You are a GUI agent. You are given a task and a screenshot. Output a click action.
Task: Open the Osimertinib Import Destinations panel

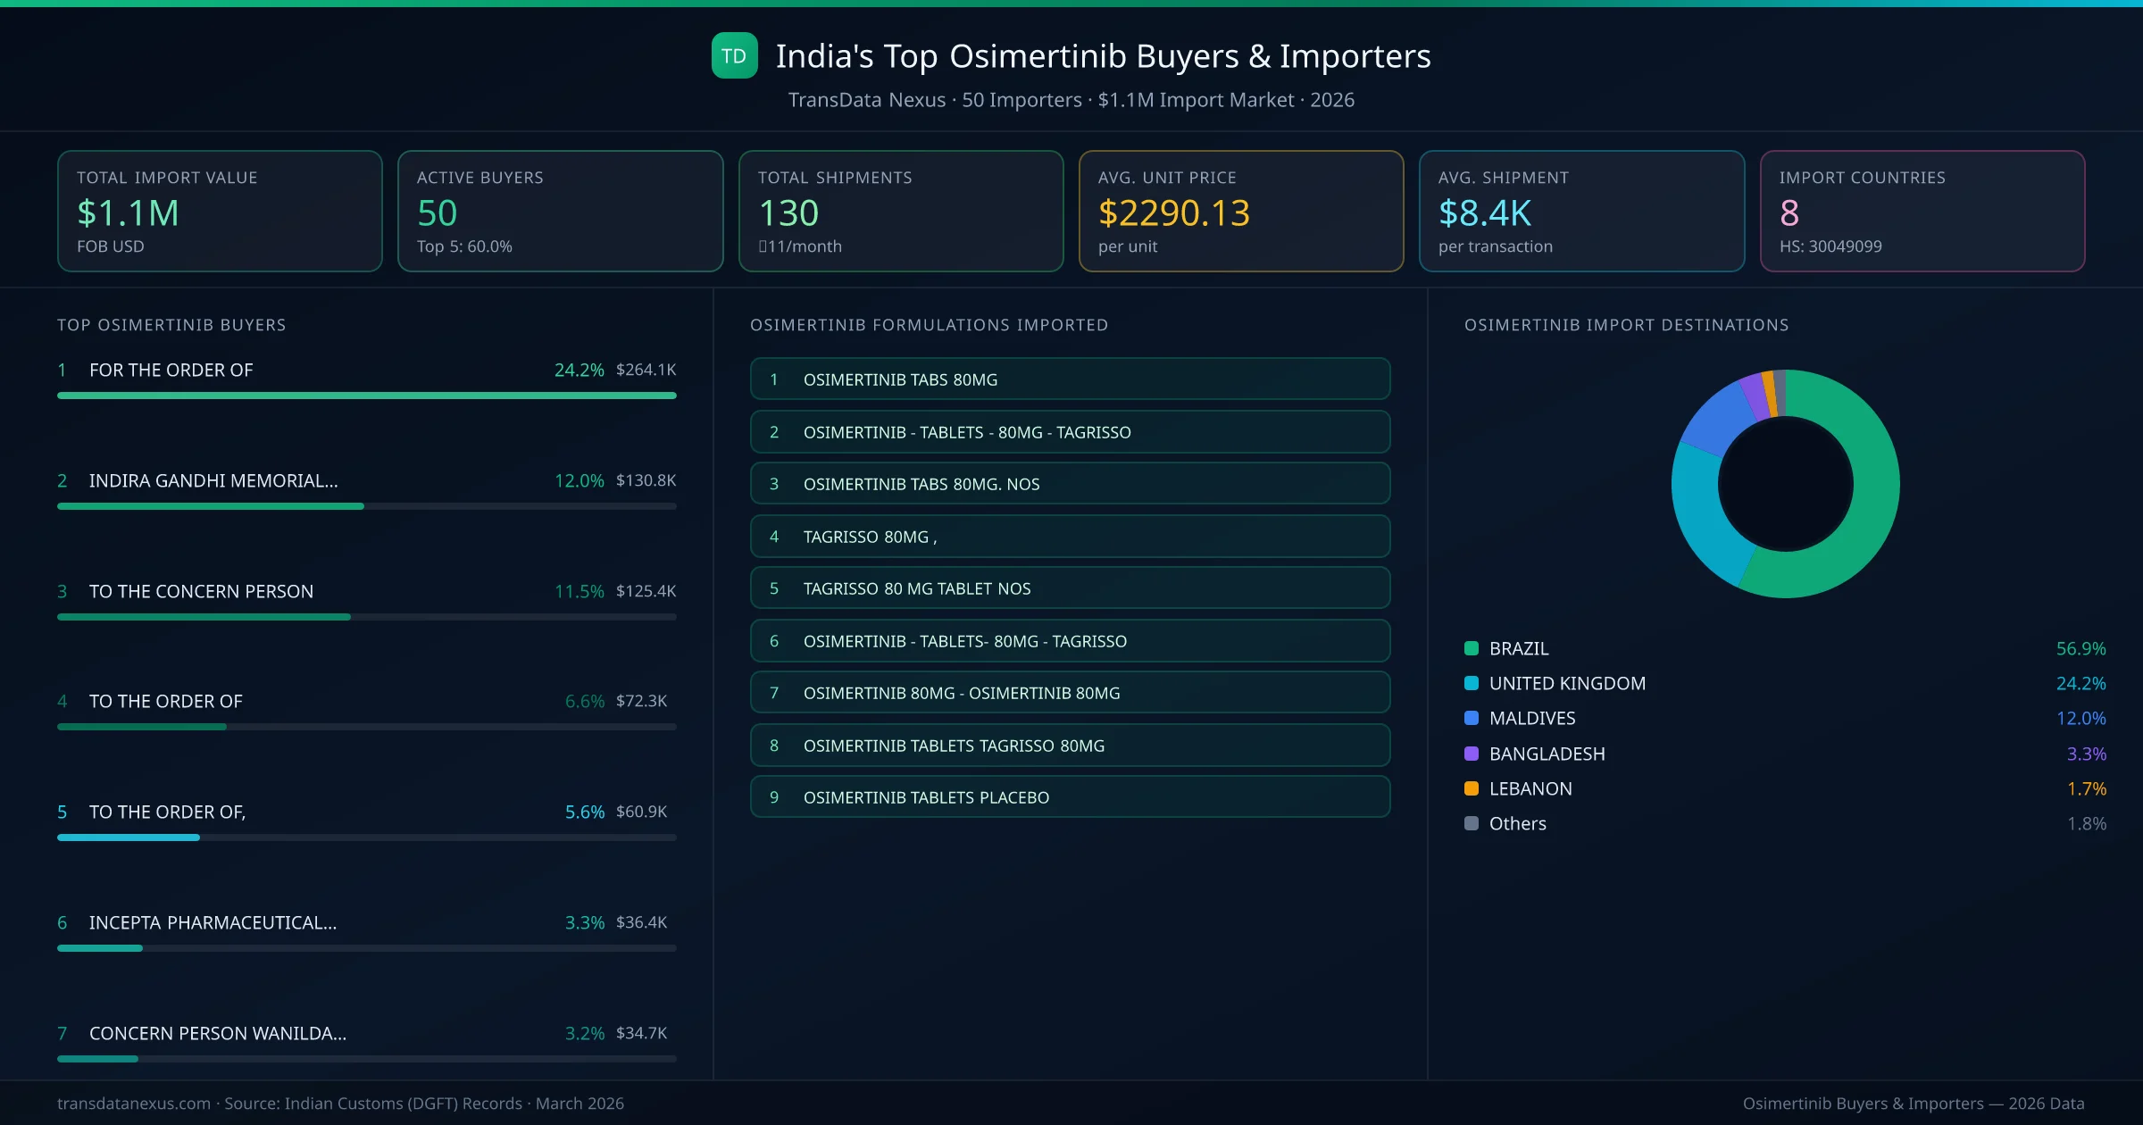1627,325
